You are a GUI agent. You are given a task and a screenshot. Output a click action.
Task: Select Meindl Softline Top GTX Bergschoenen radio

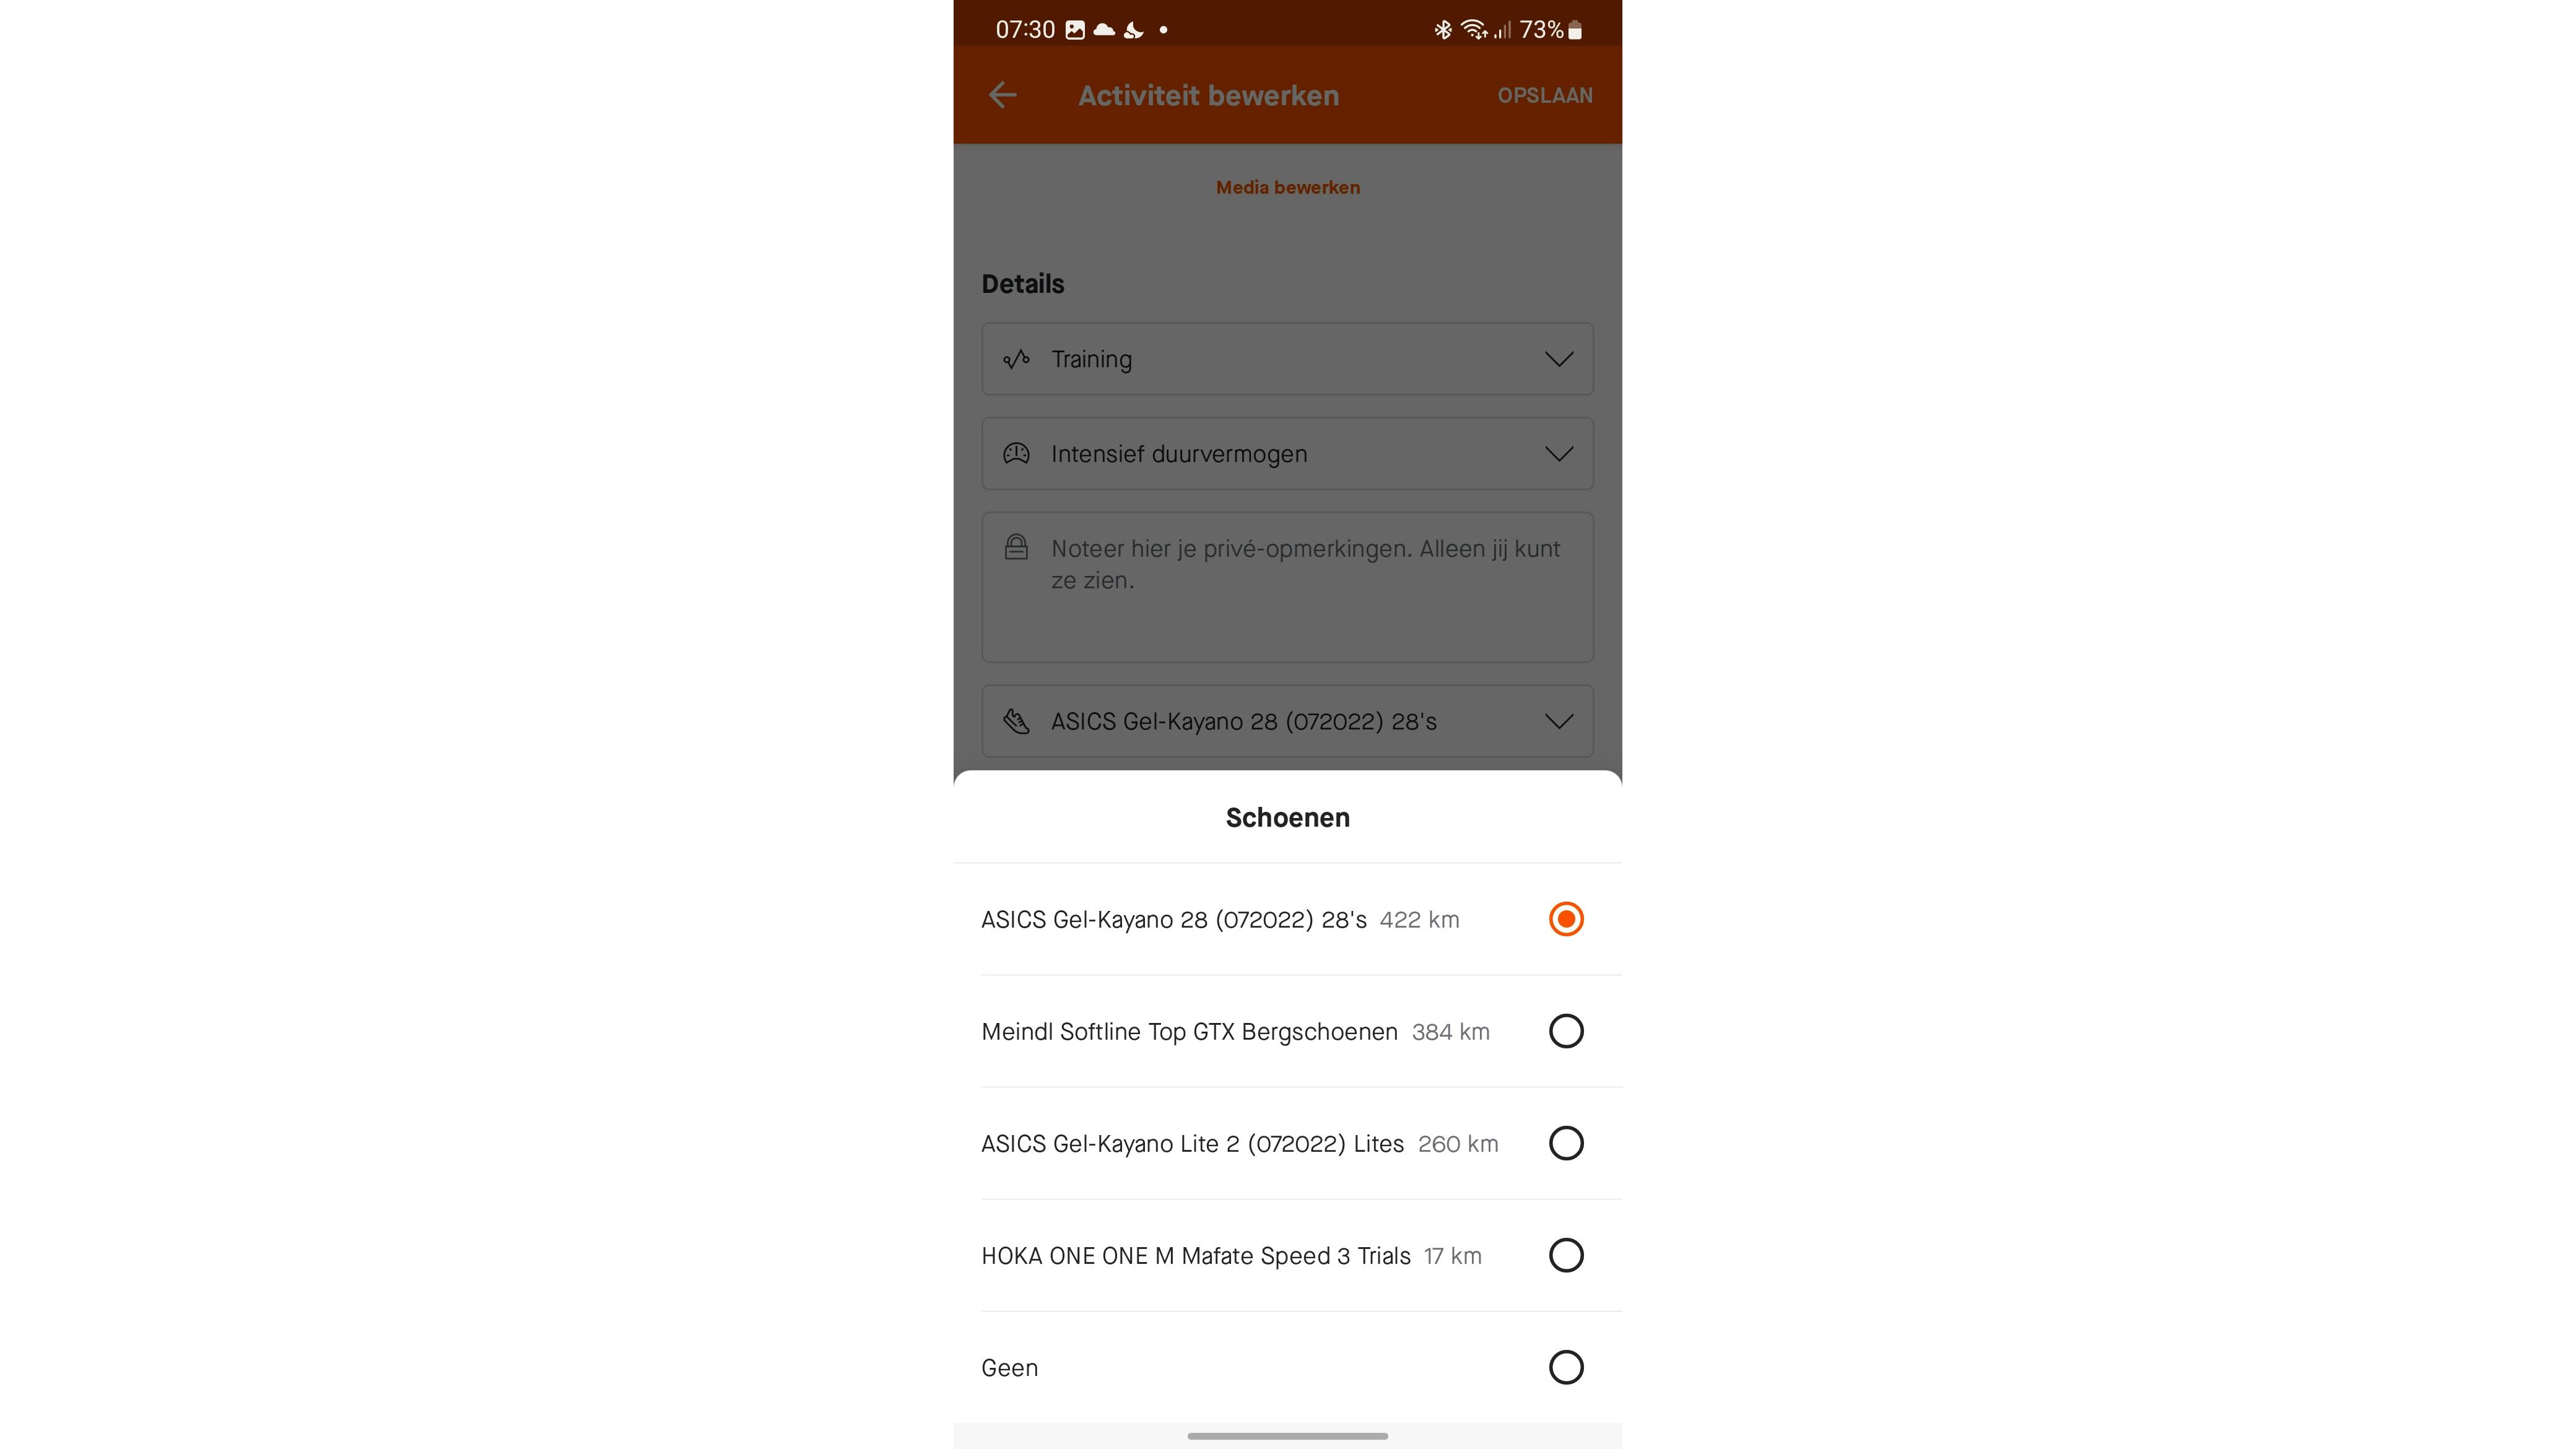(x=1566, y=1031)
